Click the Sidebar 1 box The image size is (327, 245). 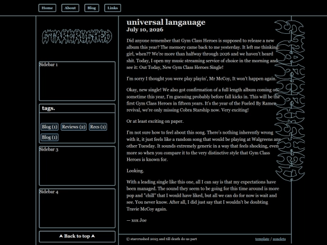click(x=77, y=81)
